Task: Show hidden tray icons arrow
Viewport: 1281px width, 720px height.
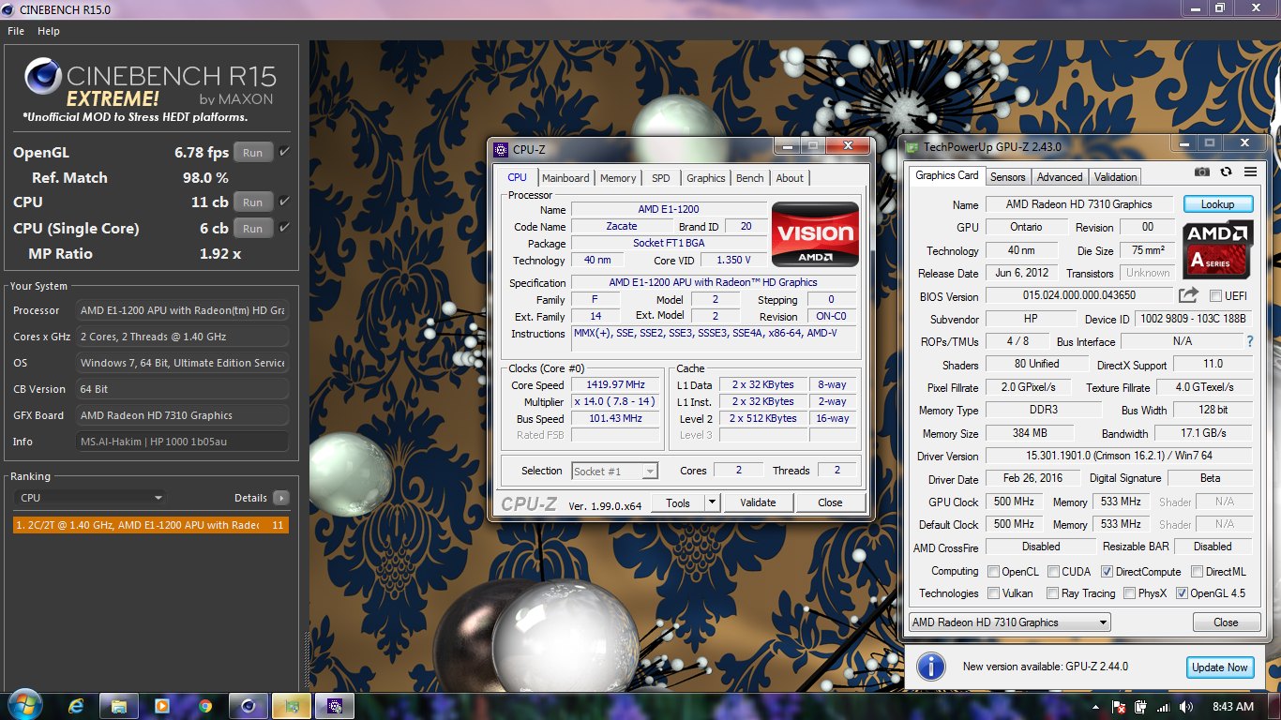Action: [1095, 706]
